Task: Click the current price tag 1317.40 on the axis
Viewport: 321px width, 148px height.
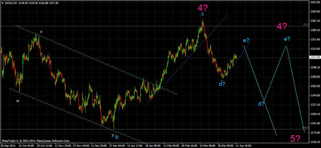Action: click(x=314, y=57)
